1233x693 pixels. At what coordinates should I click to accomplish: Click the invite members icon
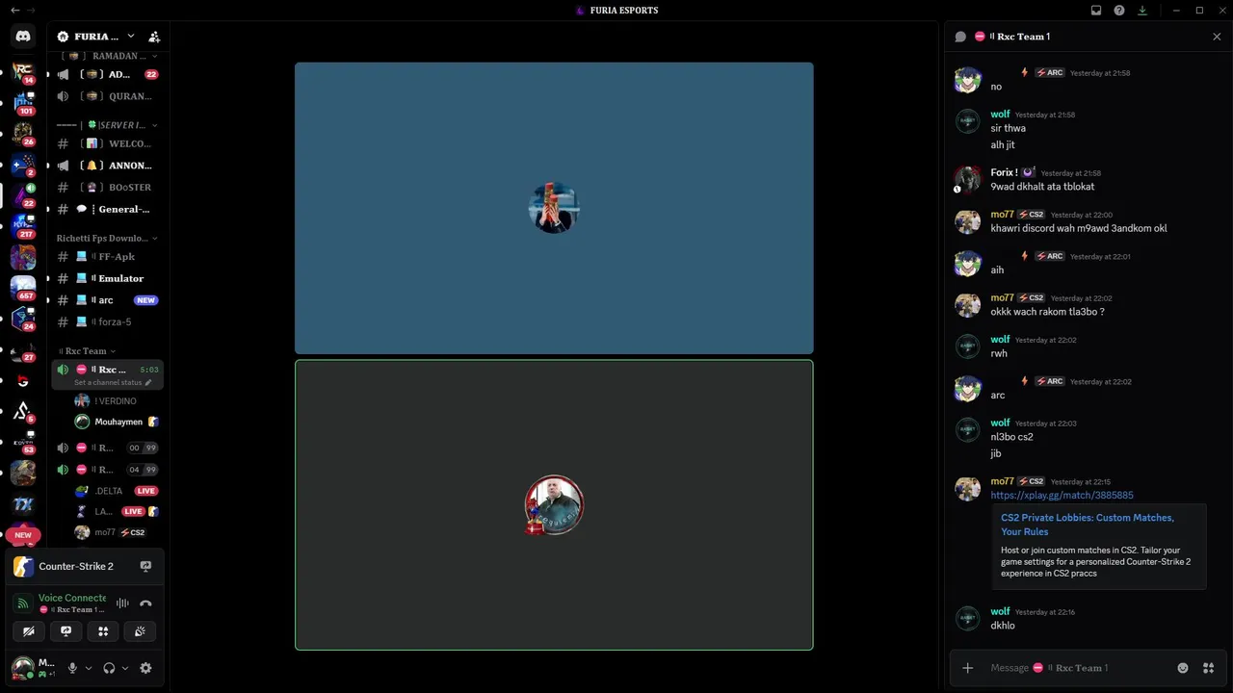pos(154,37)
